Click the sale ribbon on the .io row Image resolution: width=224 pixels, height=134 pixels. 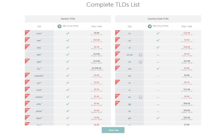[x=117, y=33]
